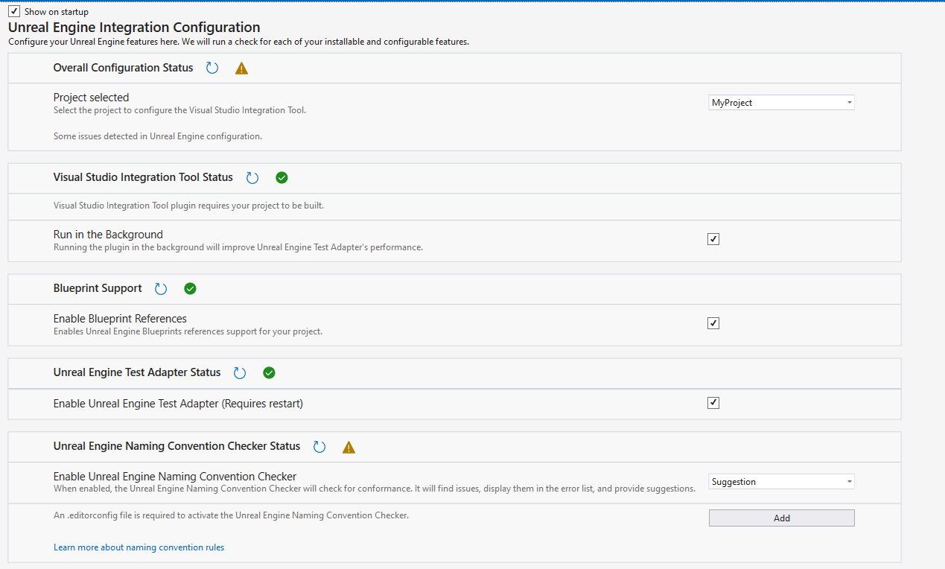Uncheck the Show on startup checkbox
Screen dimensions: 945x569
click(14, 11)
